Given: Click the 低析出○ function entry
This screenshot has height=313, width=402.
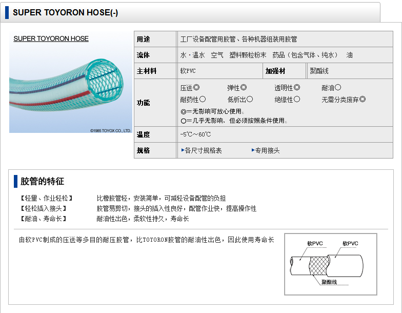Looking at the screenshot, I should (x=240, y=100).
